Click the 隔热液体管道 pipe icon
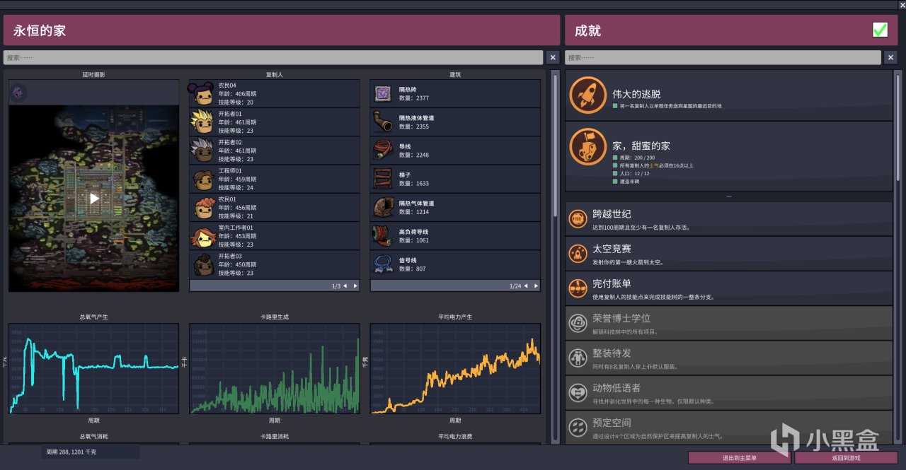This screenshot has width=906, height=470. [383, 122]
